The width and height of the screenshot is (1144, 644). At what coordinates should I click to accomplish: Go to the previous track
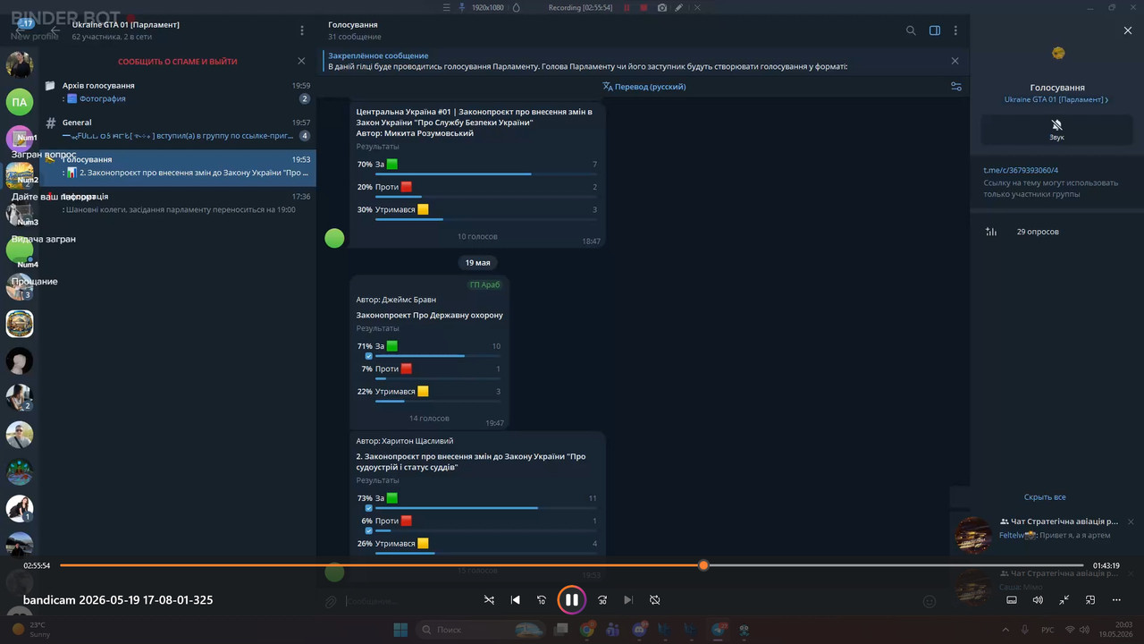(516, 600)
